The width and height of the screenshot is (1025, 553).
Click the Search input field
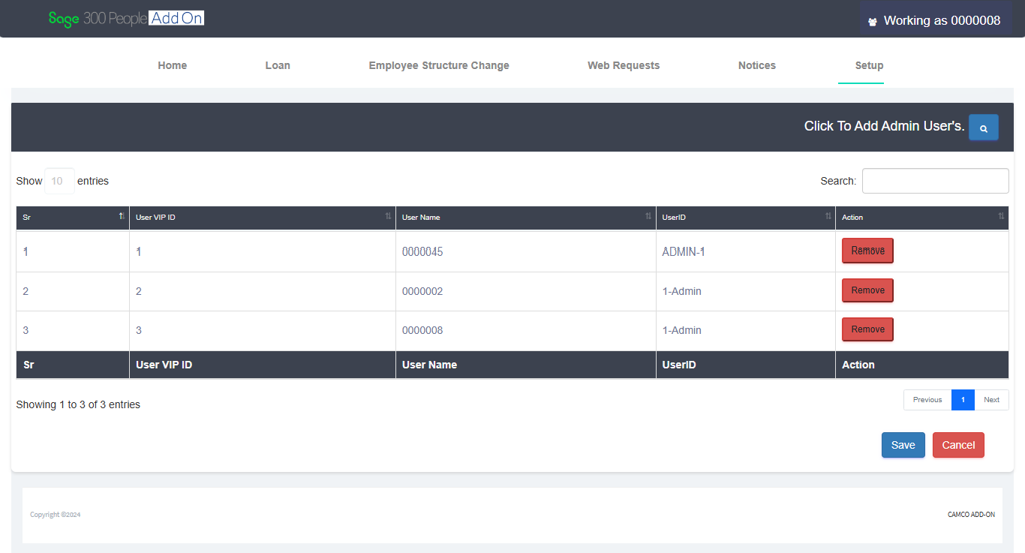(935, 181)
